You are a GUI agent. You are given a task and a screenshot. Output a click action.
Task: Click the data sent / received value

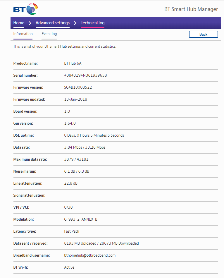pyautogui.click(x=101, y=243)
